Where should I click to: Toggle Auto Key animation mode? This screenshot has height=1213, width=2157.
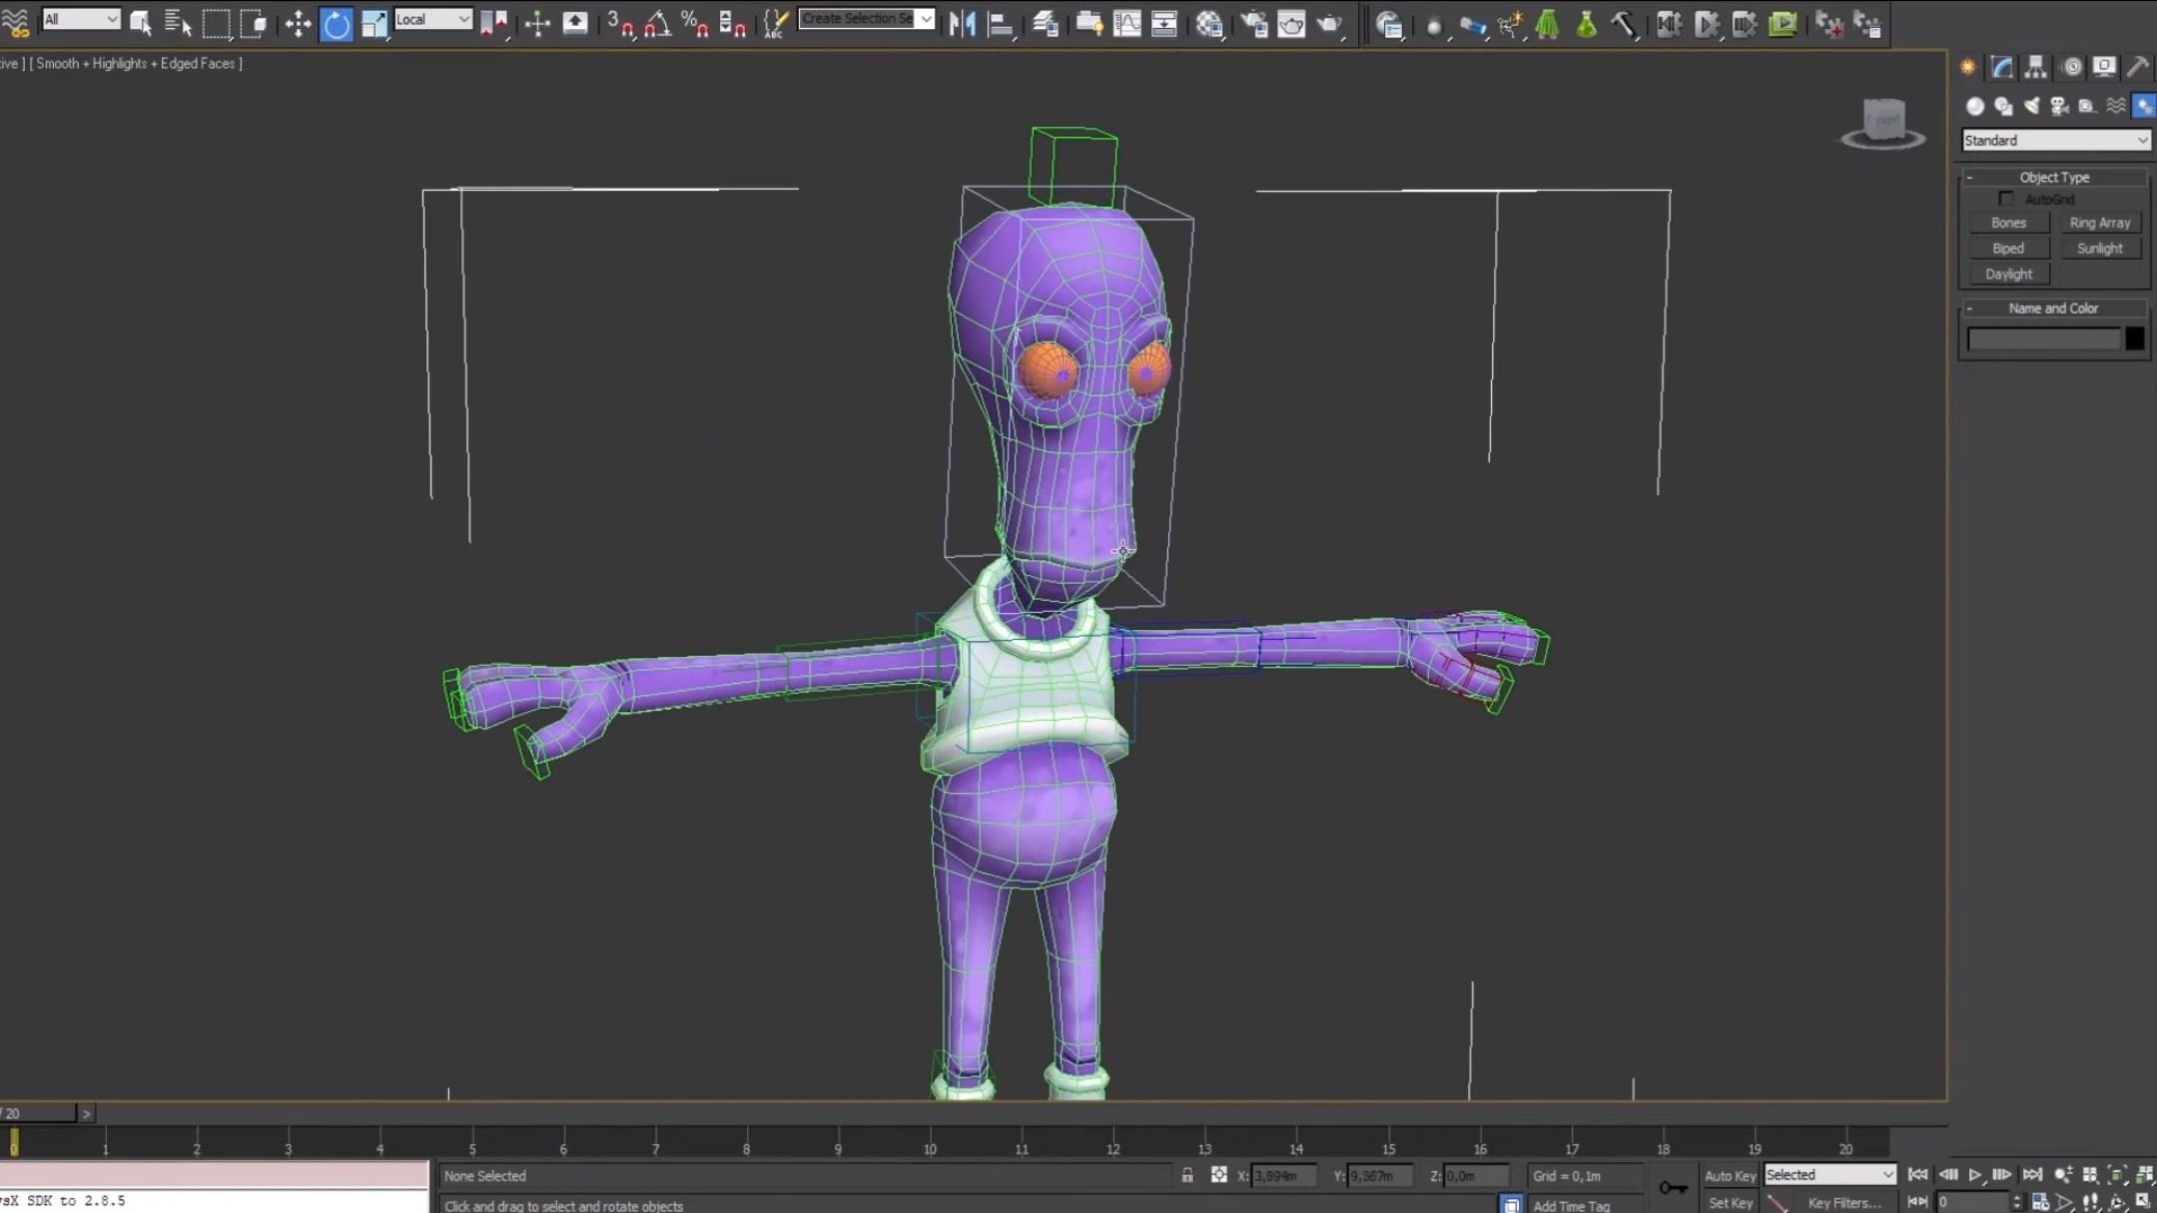(1730, 1175)
